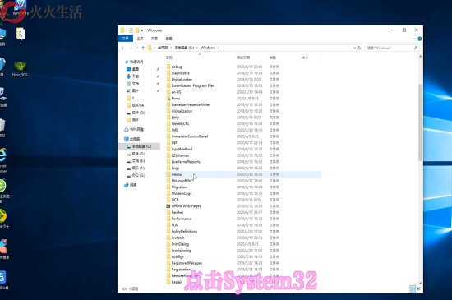This screenshot has height=300, width=452.
Task: Click 此电脑 in the address breadcrumb
Action: [x=163, y=48]
